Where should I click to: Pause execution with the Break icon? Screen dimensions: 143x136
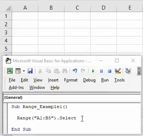coord(101,71)
